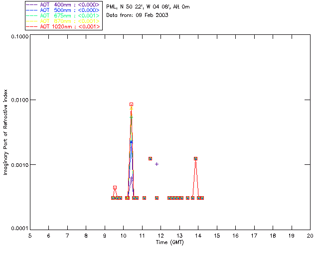The height and width of the screenshot is (255, 319).
Task: Click the y-axis label 0.1000
Action: click(x=20, y=36)
